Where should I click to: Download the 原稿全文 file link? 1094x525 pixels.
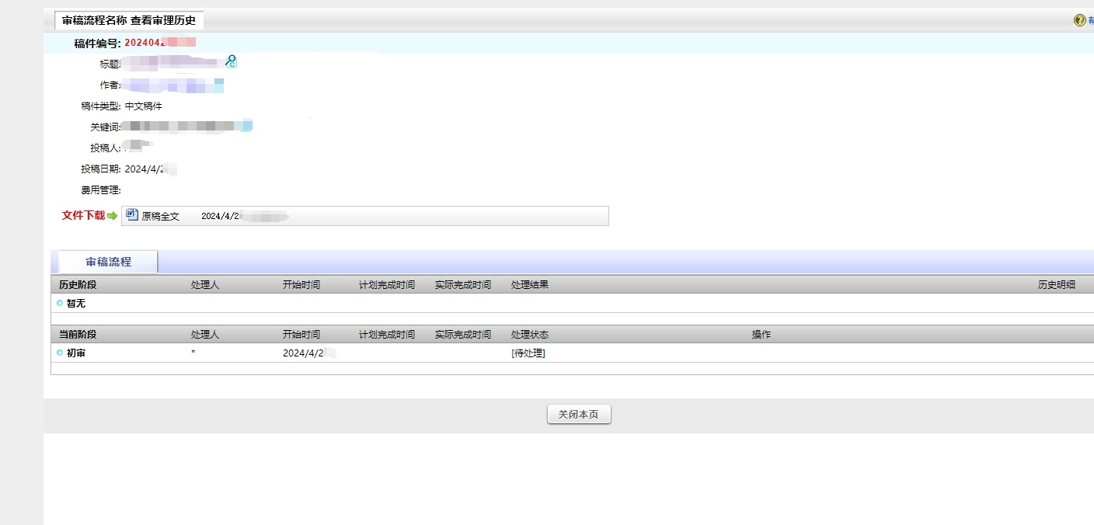click(x=160, y=217)
